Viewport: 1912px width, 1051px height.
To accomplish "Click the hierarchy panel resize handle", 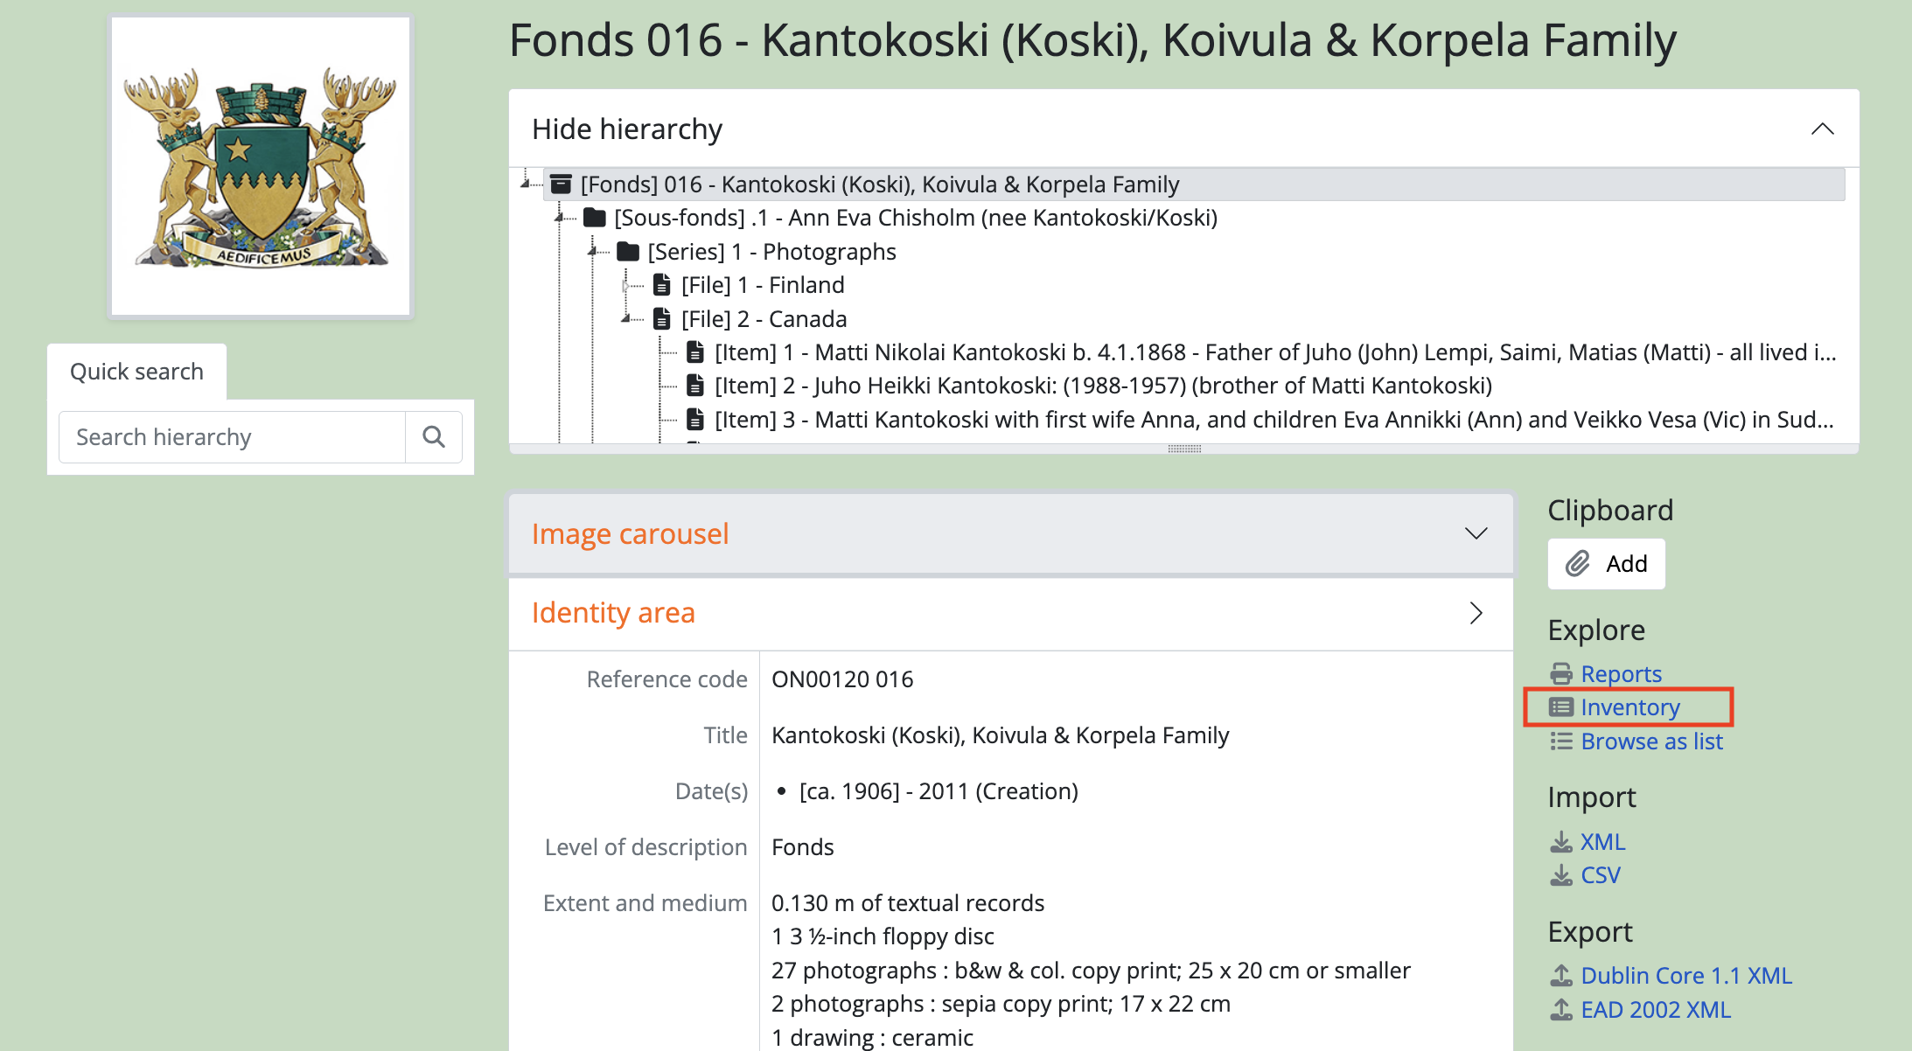I will click(x=1184, y=449).
